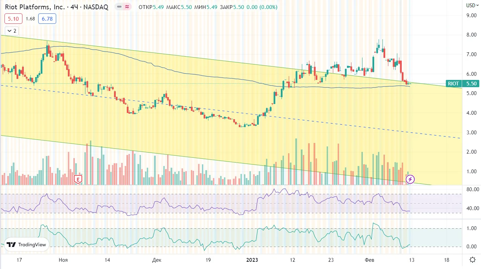Click the red 5.10 sell price button
This screenshot has width=481, height=269.
click(x=13, y=19)
